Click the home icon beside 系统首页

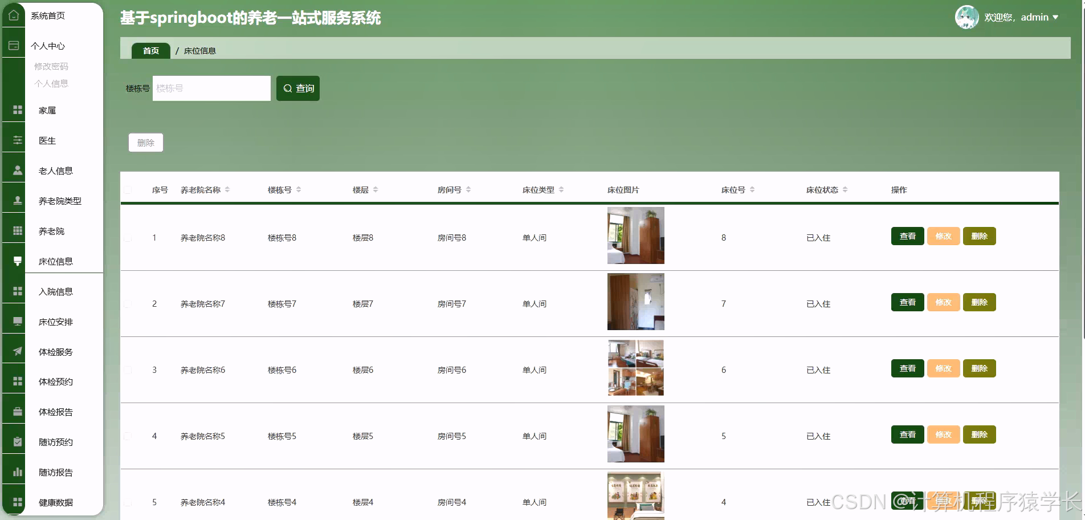pyautogui.click(x=14, y=15)
